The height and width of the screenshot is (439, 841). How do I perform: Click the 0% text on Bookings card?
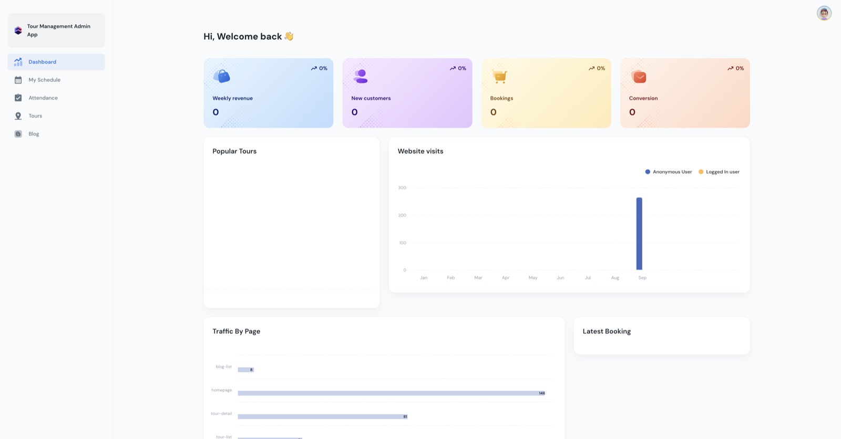[601, 68]
